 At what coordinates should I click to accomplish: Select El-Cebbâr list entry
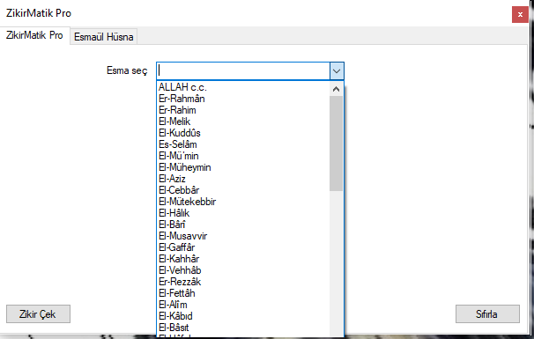pos(243,190)
